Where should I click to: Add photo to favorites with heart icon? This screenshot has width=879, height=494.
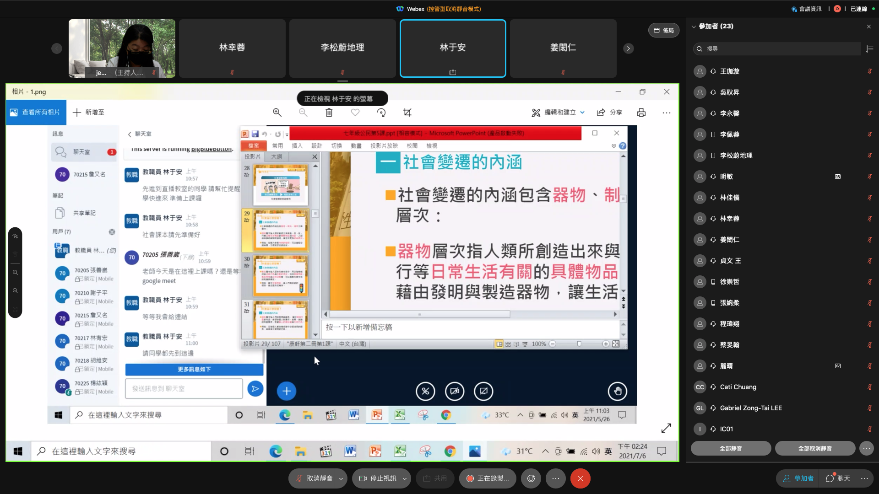pos(355,113)
